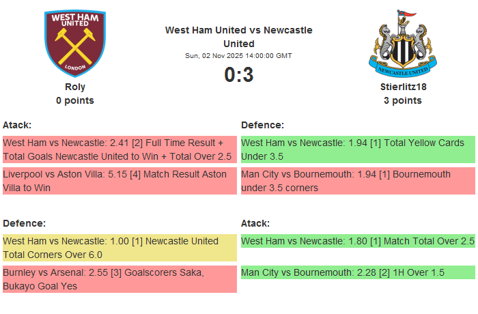Click Stierlitz18's 3 points label
This screenshot has width=478, height=314.
402,100
